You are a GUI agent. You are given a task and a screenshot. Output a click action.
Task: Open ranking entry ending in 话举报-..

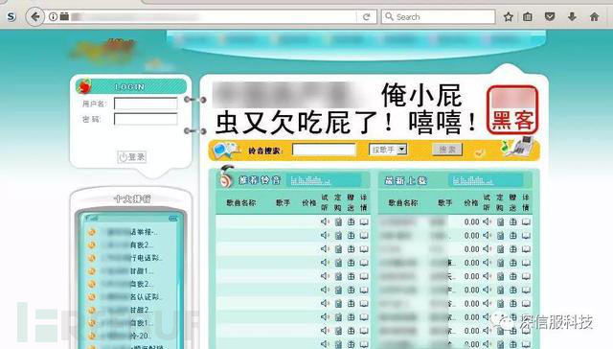[130, 232]
